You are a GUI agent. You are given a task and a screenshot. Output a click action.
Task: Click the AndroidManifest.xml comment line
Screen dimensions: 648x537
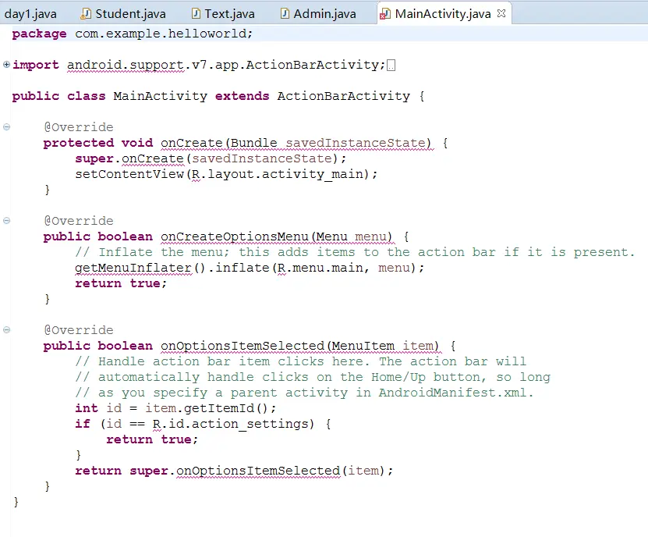(304, 393)
